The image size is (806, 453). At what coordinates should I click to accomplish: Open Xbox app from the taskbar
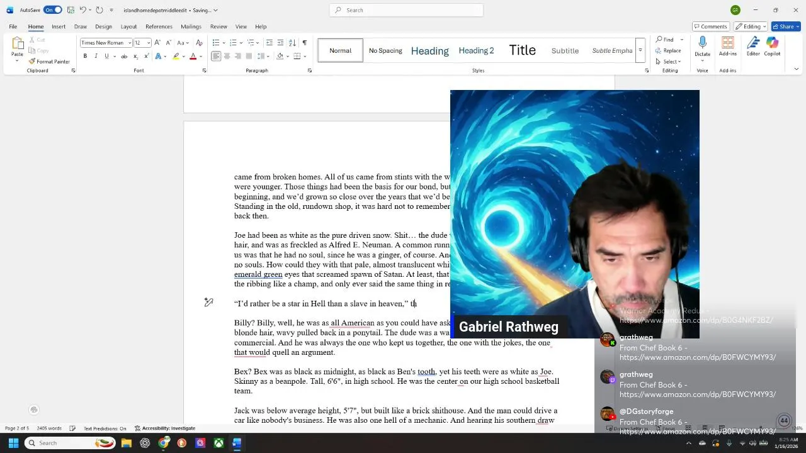pyautogui.click(x=219, y=443)
